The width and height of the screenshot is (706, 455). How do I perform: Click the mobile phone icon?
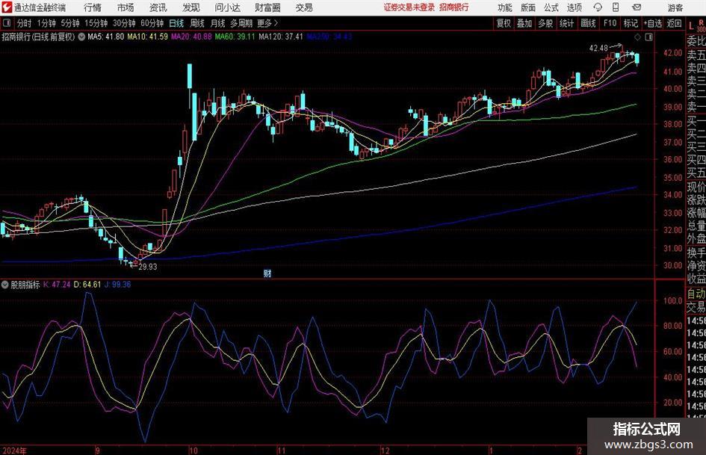click(616, 7)
